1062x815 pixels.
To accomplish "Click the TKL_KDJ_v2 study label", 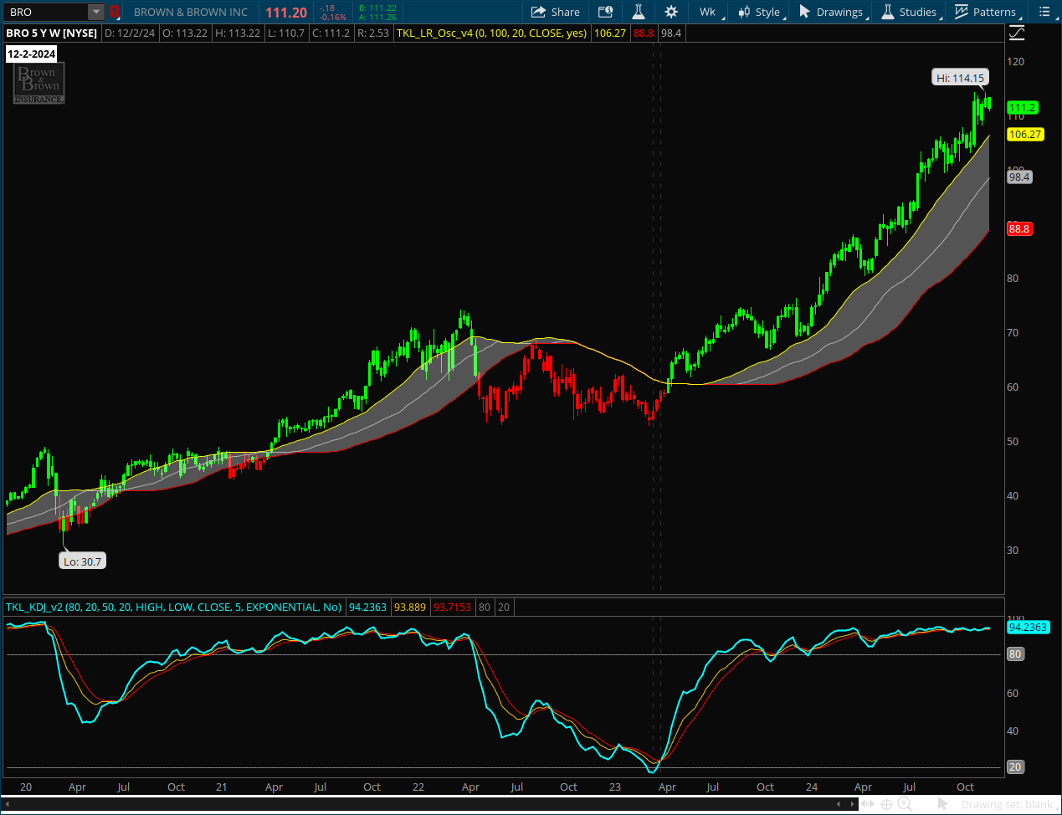I will coord(174,607).
